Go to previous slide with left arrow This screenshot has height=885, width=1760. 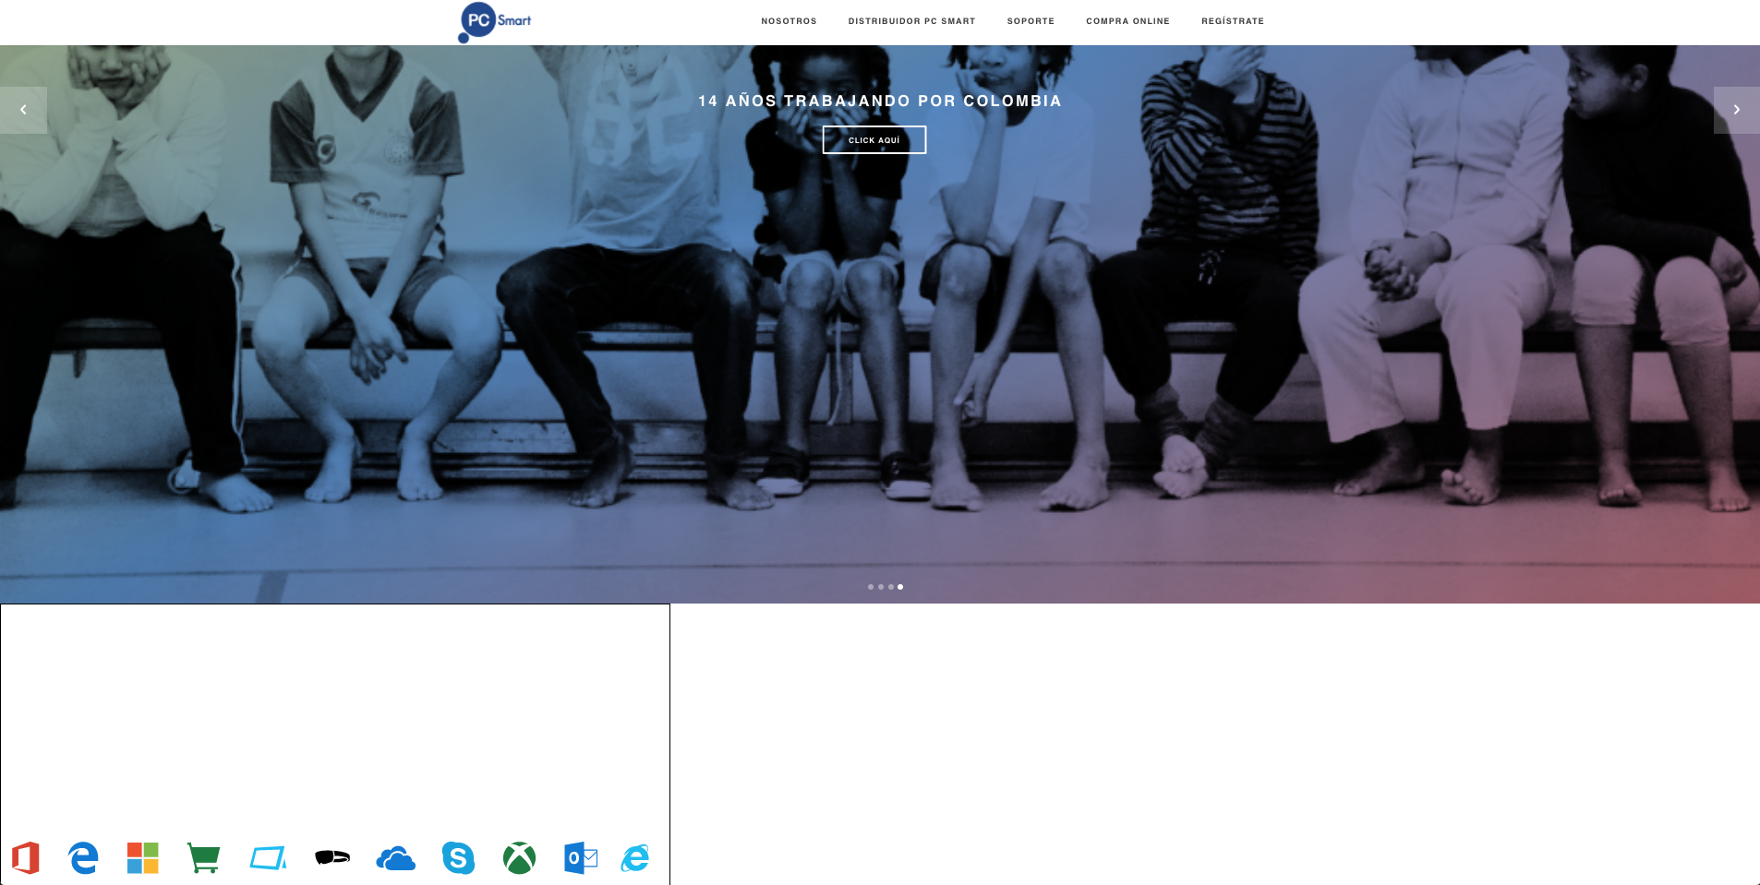point(23,110)
